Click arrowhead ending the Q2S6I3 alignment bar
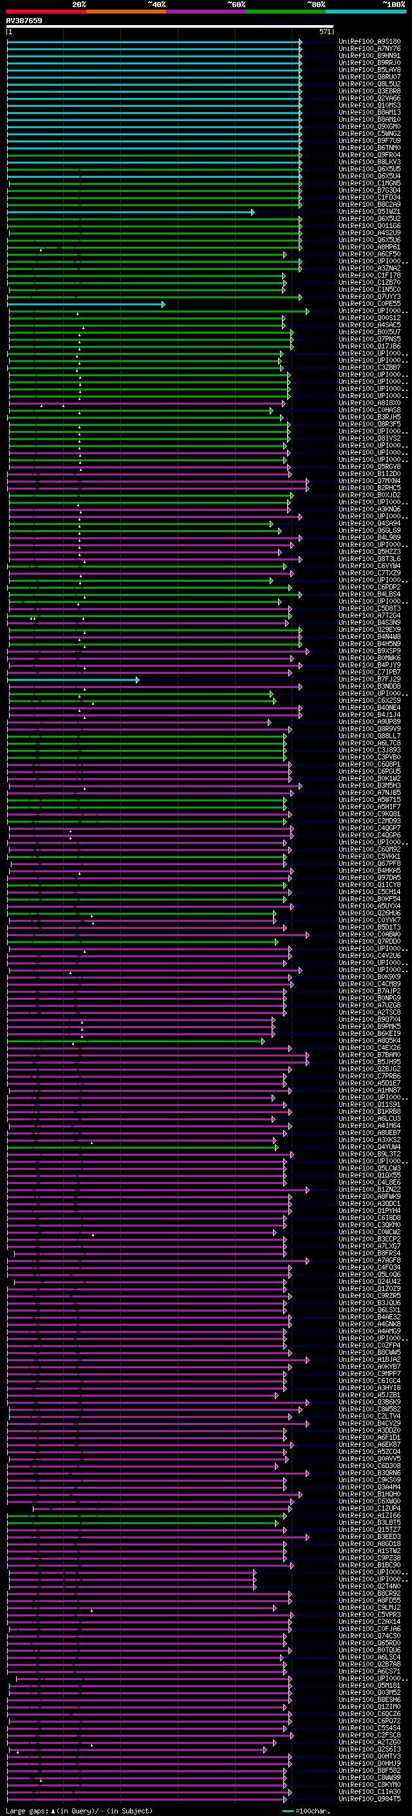 [265, 1749]
